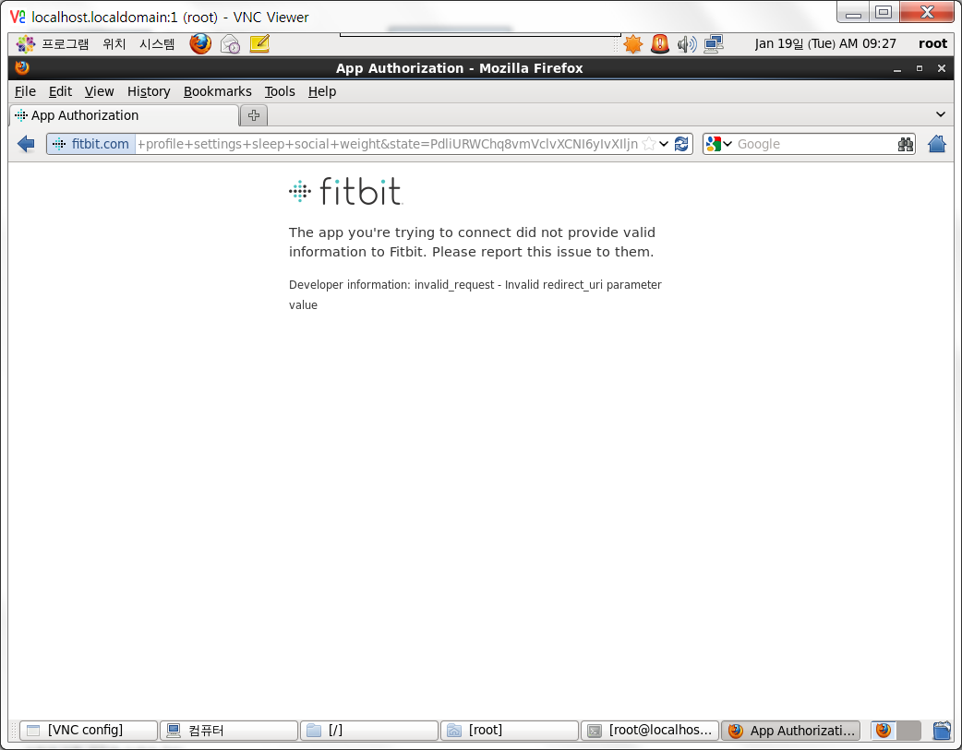This screenshot has width=962, height=750.
Task: Switch to the [root] folder taskbar window
Action: click(x=510, y=731)
